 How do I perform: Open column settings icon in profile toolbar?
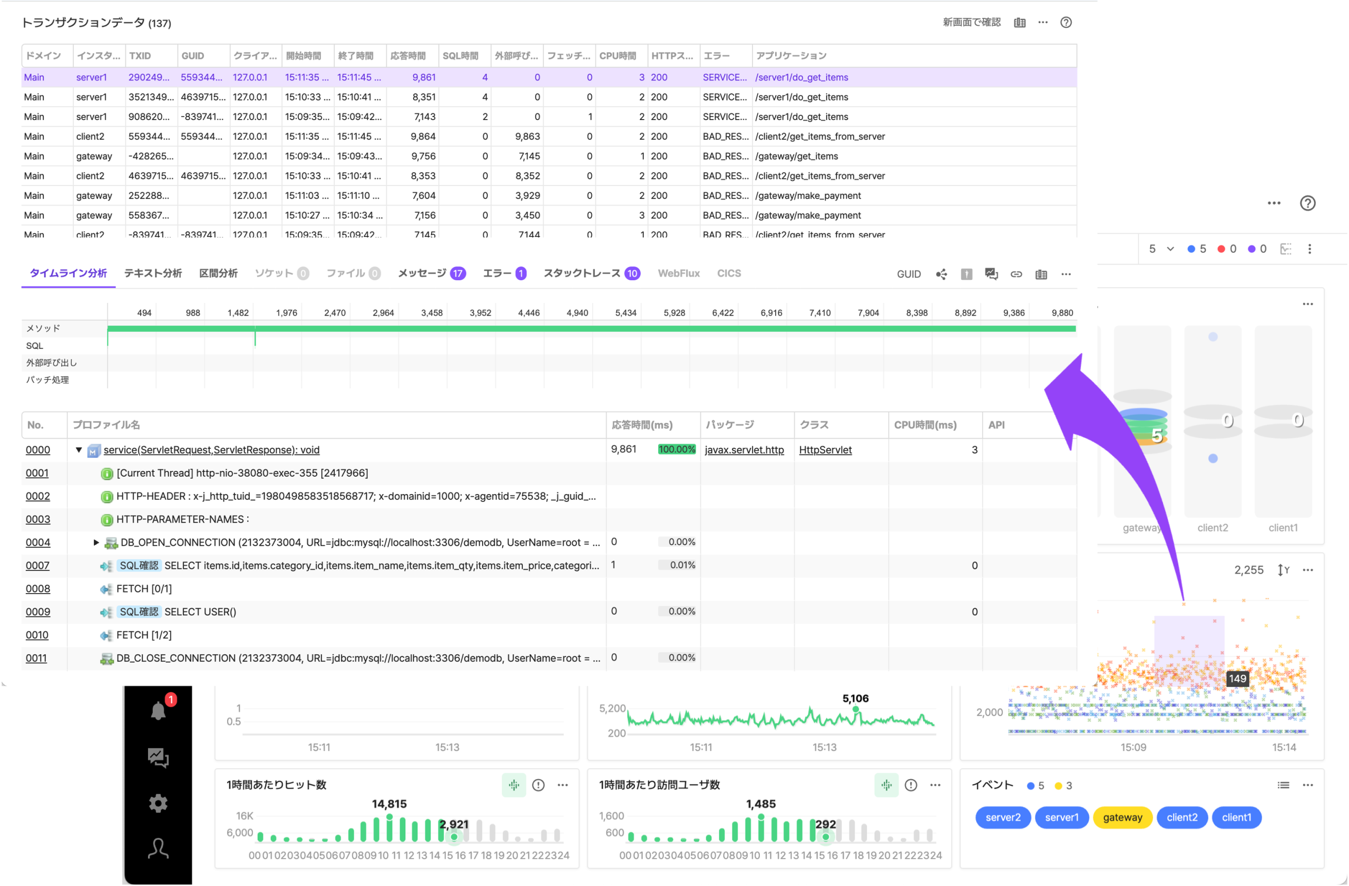click(1041, 274)
